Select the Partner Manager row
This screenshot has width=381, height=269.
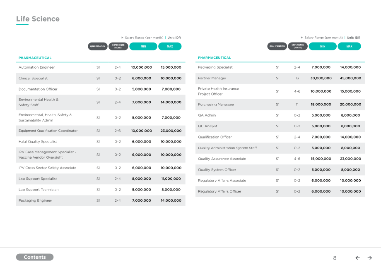click(280, 78)
